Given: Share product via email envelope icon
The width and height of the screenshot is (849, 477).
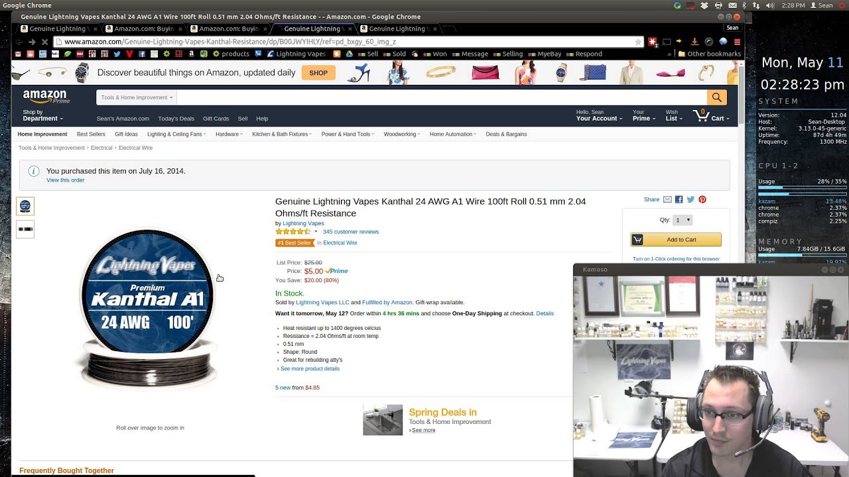Looking at the screenshot, I should coord(667,199).
